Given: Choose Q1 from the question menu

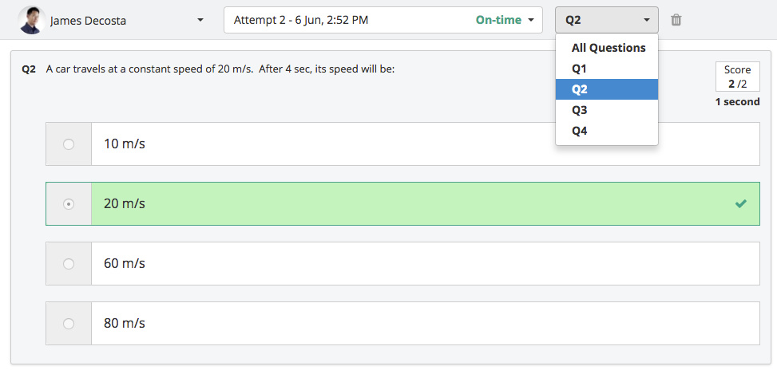Looking at the screenshot, I should coord(607,69).
